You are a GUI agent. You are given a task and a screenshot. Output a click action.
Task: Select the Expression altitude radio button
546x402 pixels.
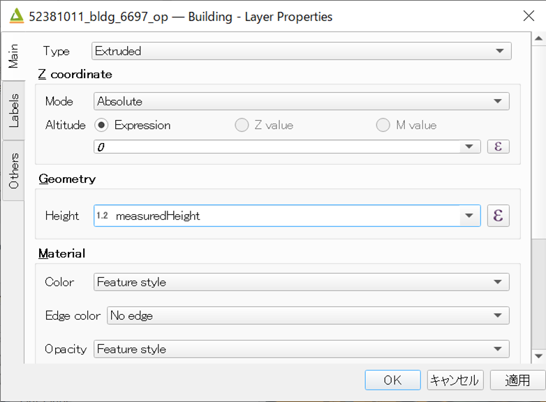click(101, 125)
